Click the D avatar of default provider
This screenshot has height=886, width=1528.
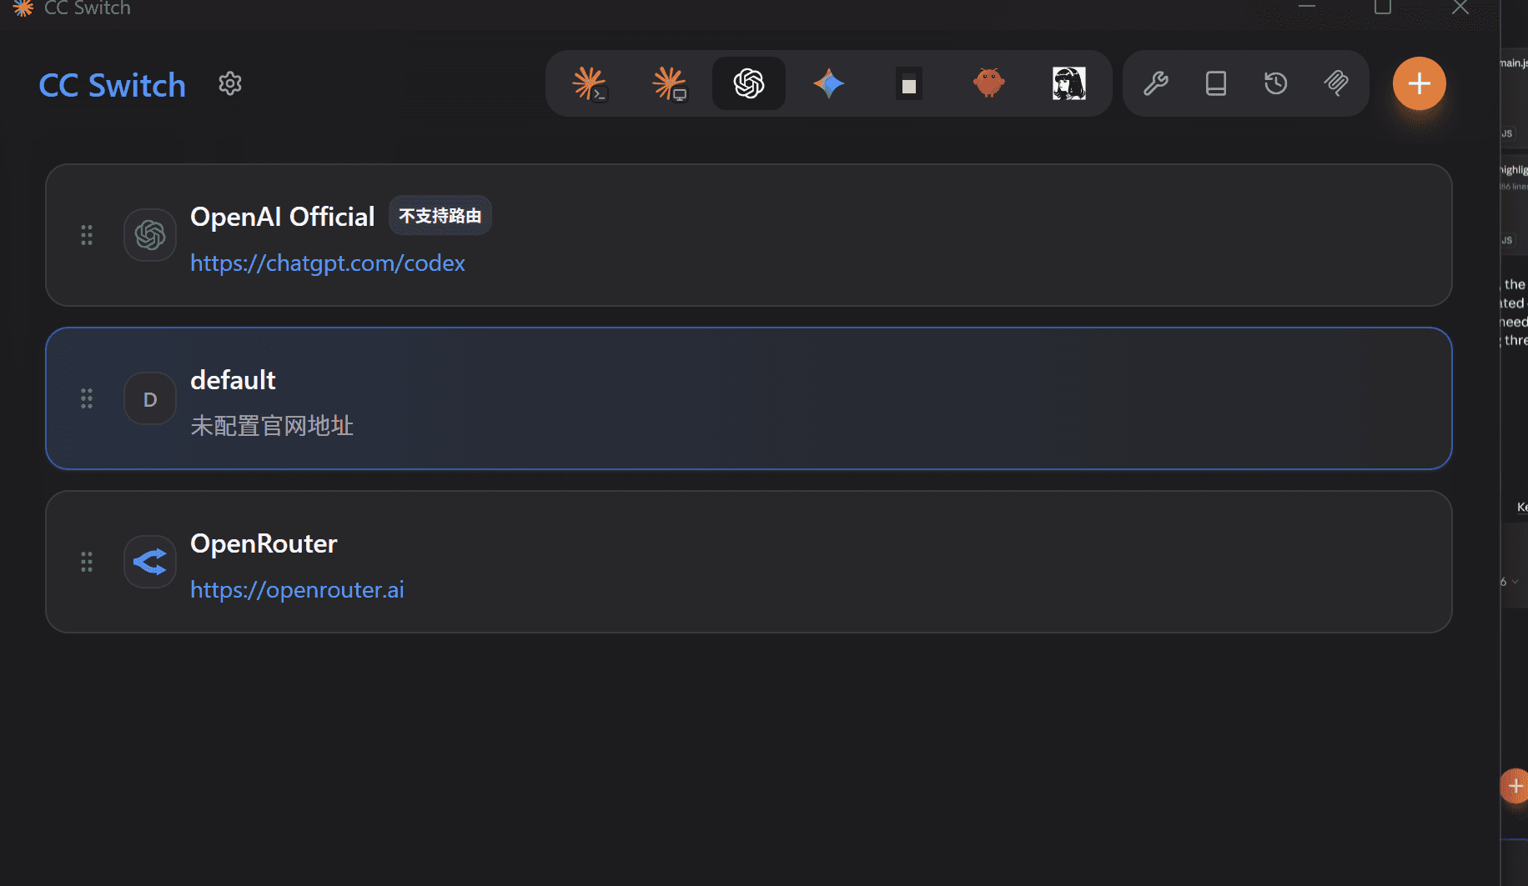(x=150, y=398)
